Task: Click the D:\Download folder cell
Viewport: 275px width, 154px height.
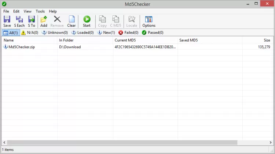Action: coord(70,47)
